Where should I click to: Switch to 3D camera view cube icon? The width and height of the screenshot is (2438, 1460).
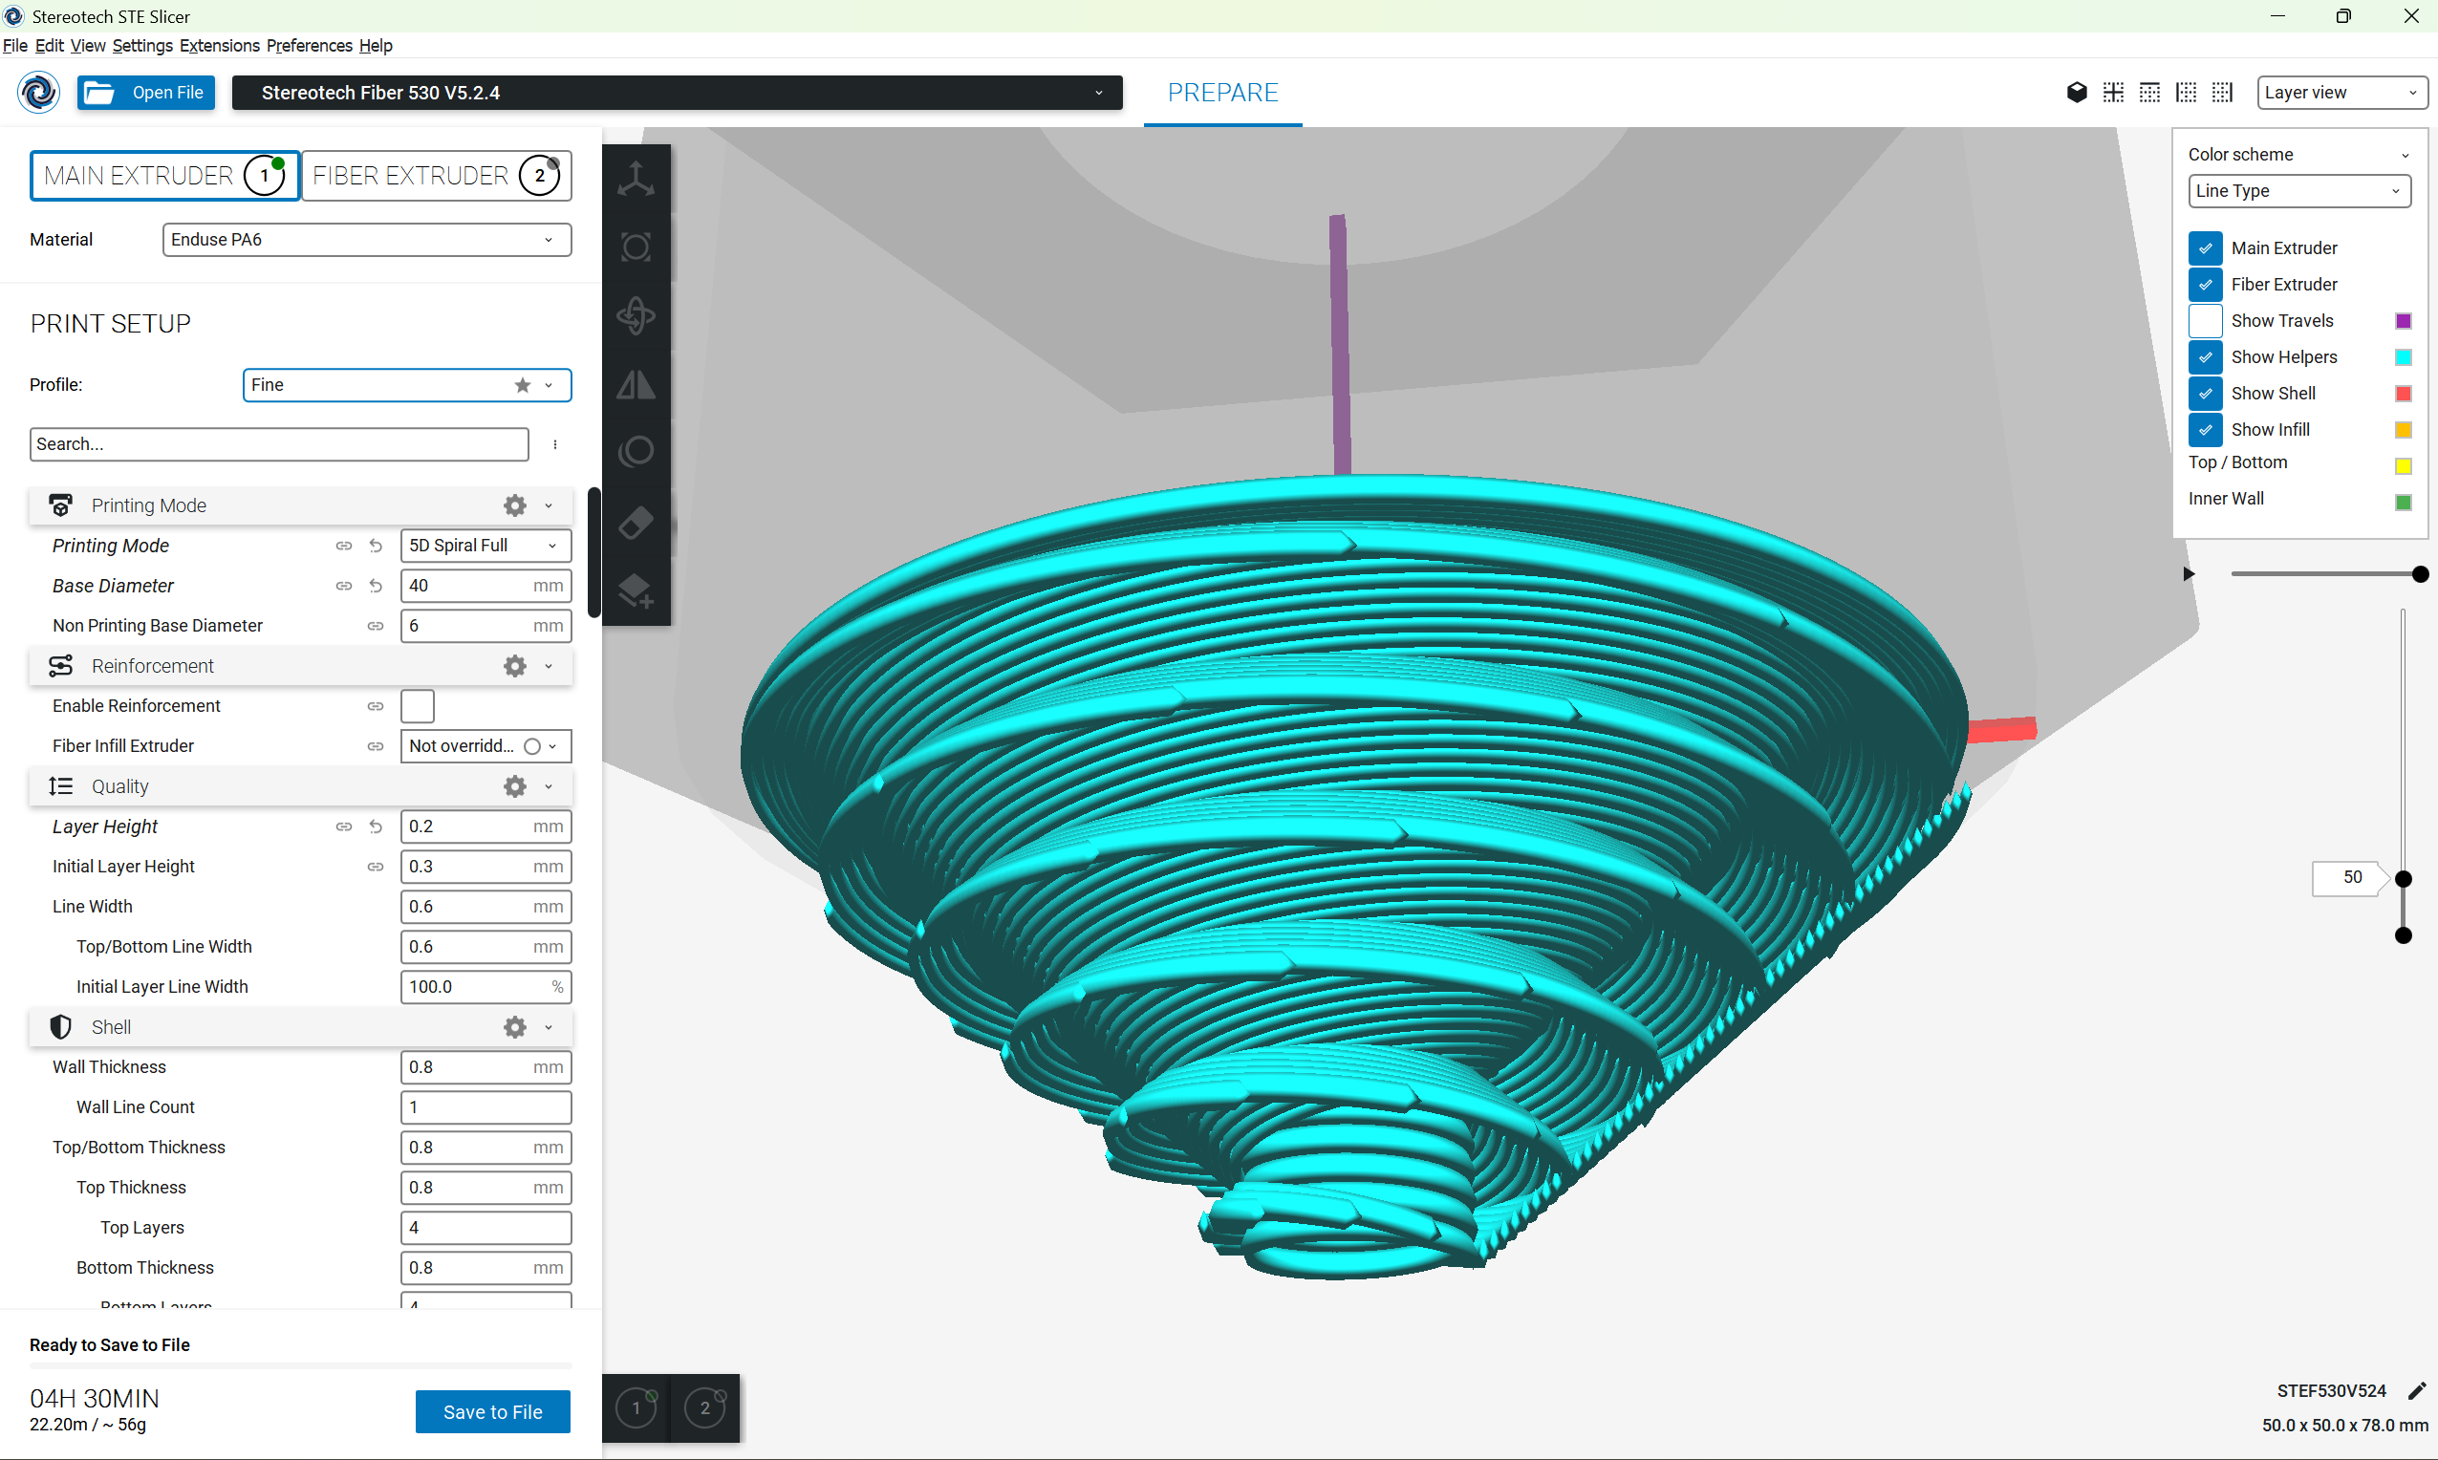click(x=2076, y=93)
